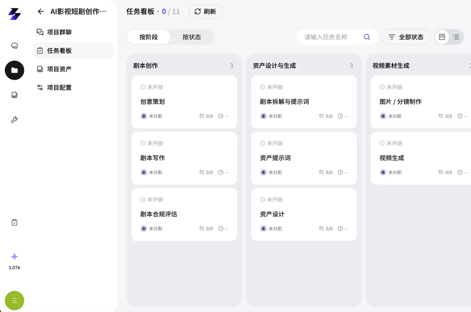The width and height of the screenshot is (471, 312).
Task: Click the 未 avatar on 剧本合规评估 card
Action: (143, 229)
